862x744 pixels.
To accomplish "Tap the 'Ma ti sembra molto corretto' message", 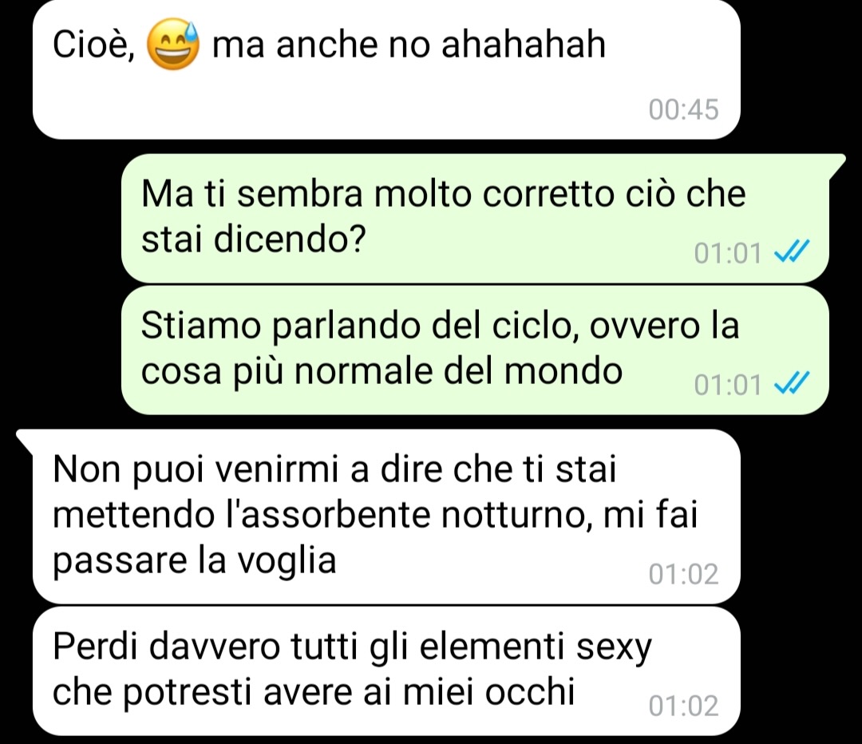I will [475, 218].
